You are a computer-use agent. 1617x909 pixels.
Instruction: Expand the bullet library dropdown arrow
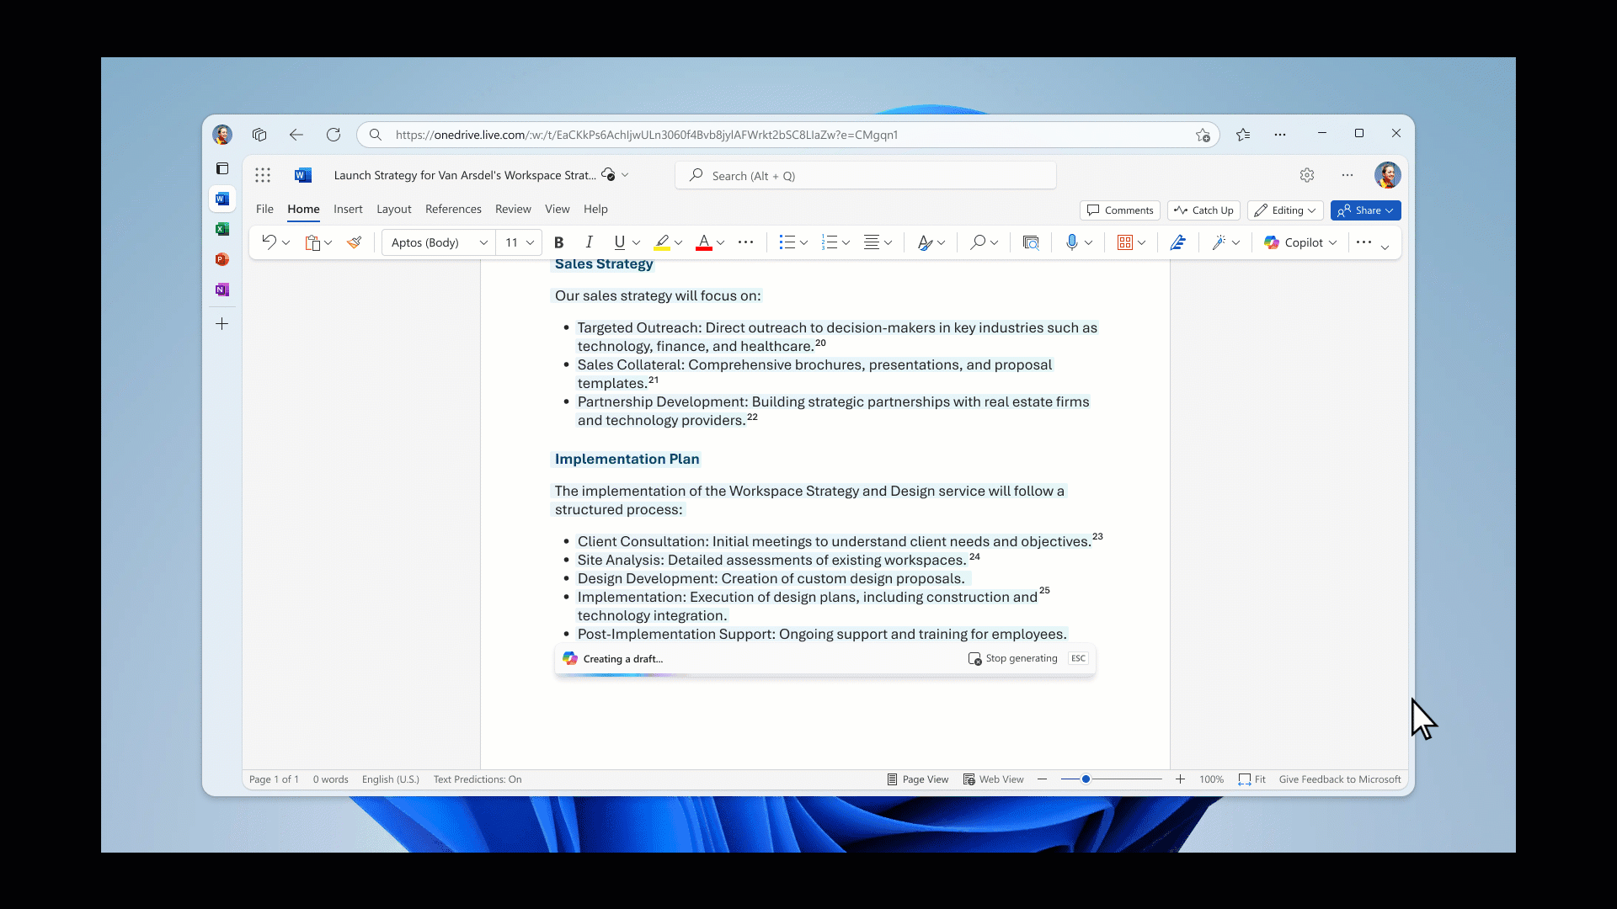tap(804, 242)
